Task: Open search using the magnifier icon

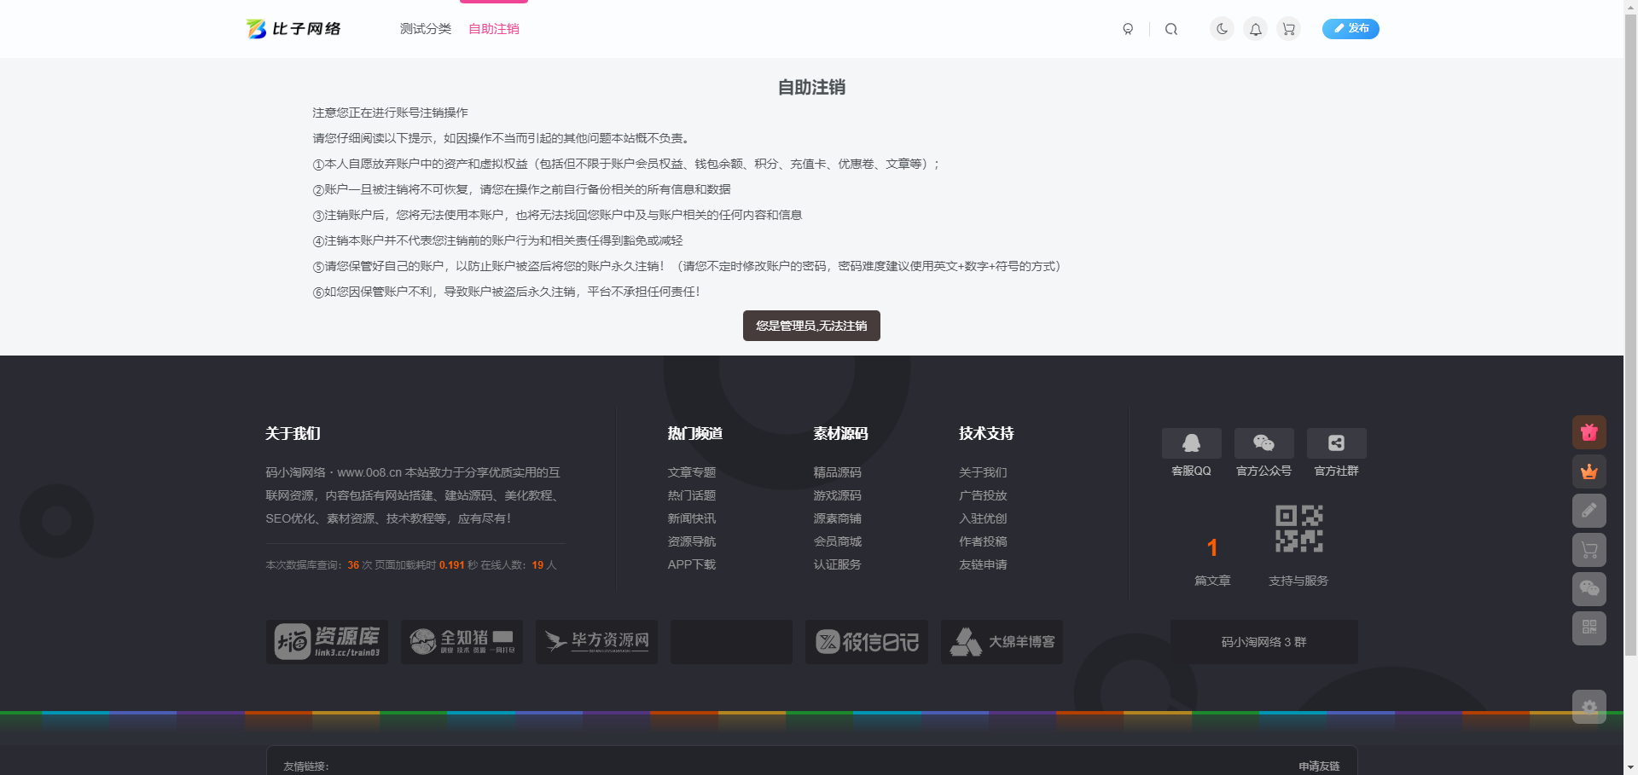Action: [x=1170, y=28]
